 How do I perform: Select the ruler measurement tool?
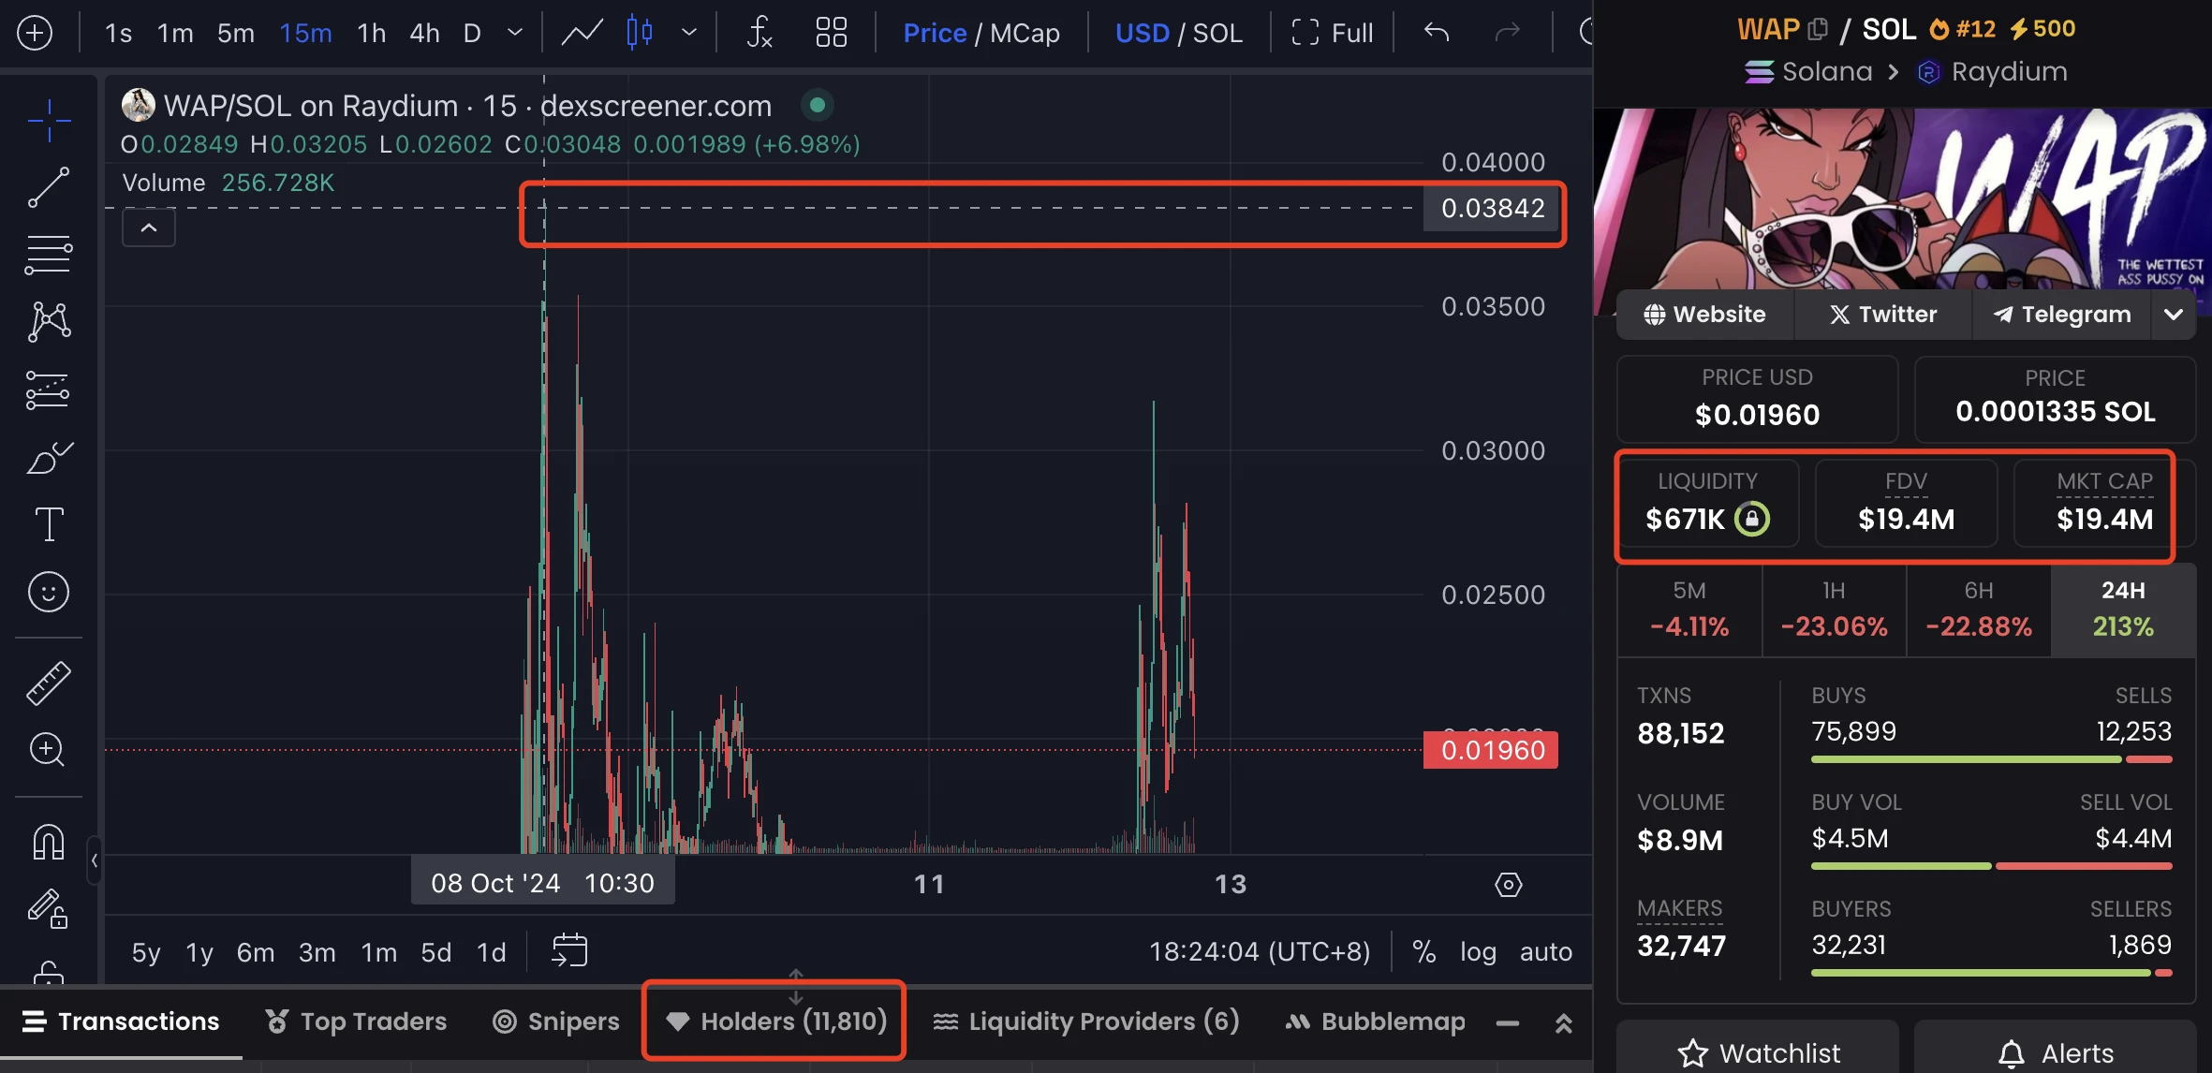click(48, 682)
